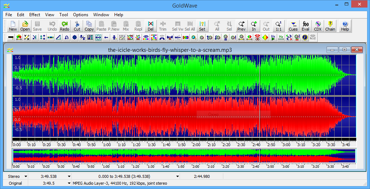The width and height of the screenshot is (370, 189).
Task: Click the Open file toolbar button
Action: pos(25,26)
